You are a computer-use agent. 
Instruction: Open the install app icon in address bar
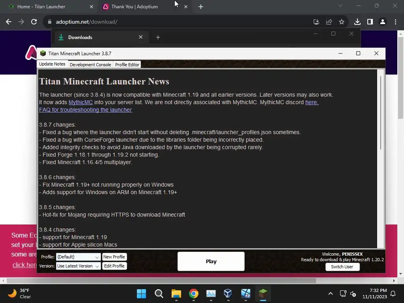coord(316,22)
